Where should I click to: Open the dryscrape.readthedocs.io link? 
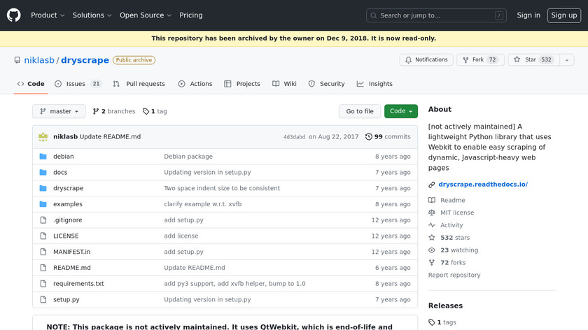[482, 185]
